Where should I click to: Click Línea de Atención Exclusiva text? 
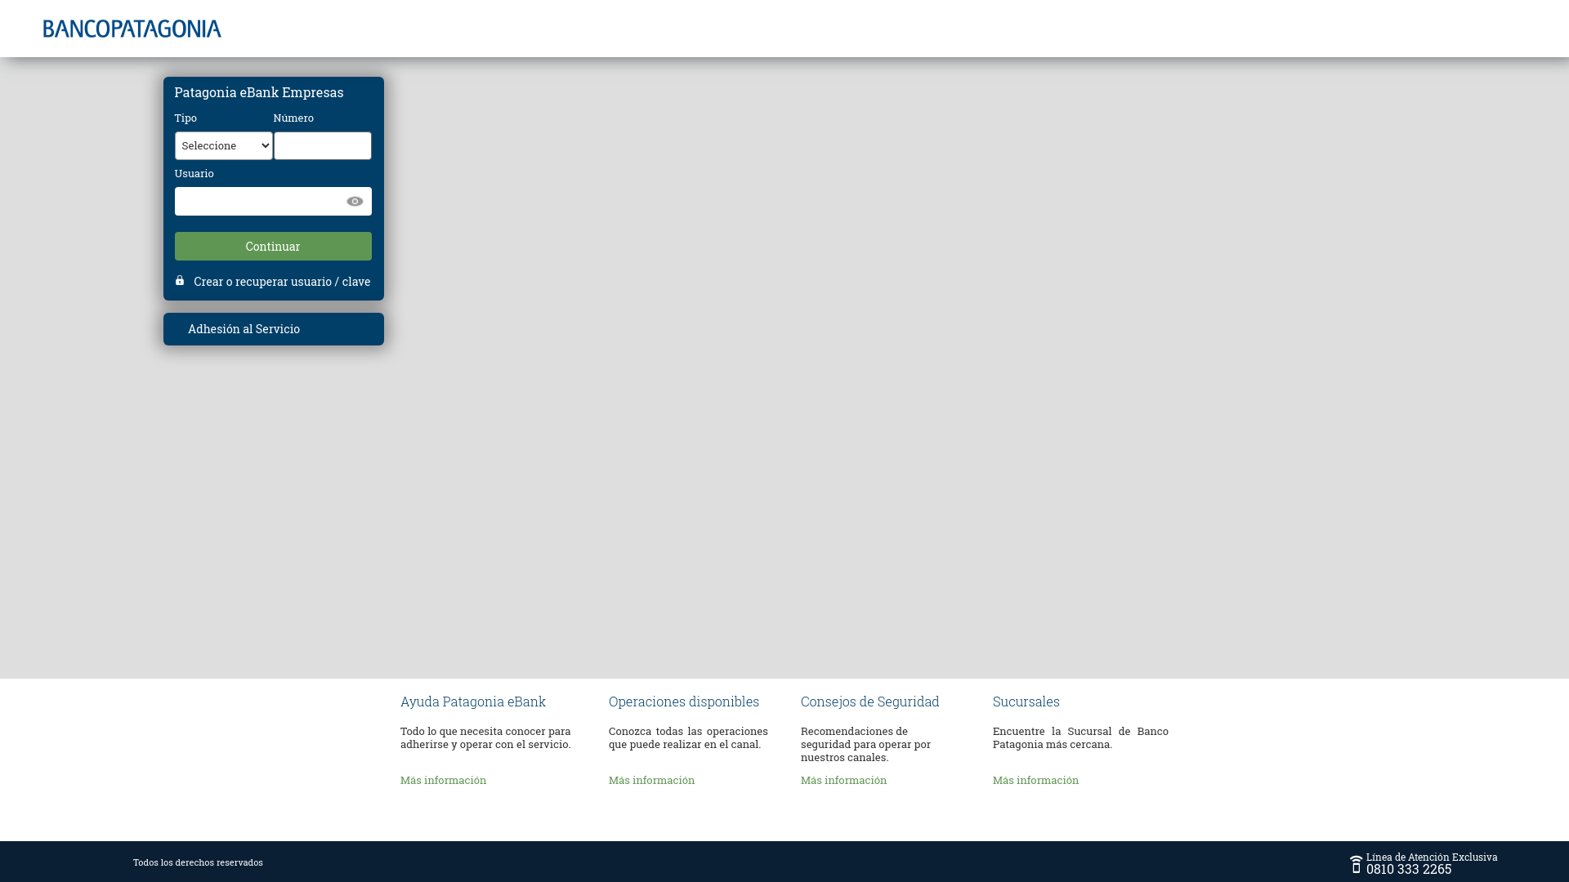coord(1432,857)
